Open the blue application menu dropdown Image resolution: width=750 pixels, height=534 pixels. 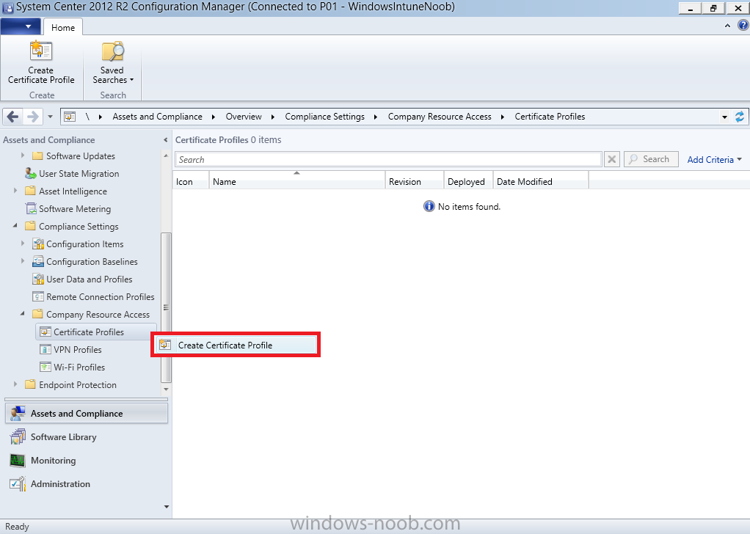click(21, 26)
